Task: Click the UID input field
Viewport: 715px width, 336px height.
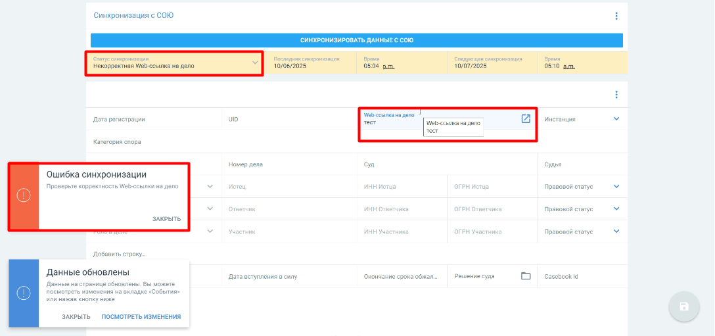Action: click(x=289, y=120)
